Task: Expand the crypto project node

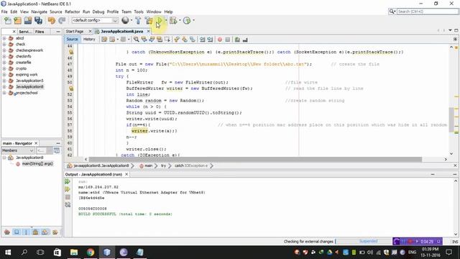Action: (x=4, y=68)
